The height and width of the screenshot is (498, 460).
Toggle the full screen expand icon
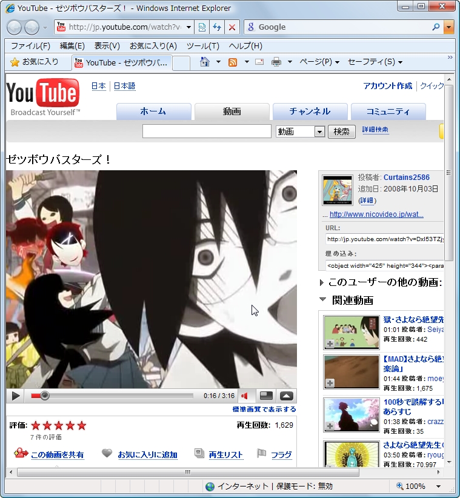click(286, 396)
